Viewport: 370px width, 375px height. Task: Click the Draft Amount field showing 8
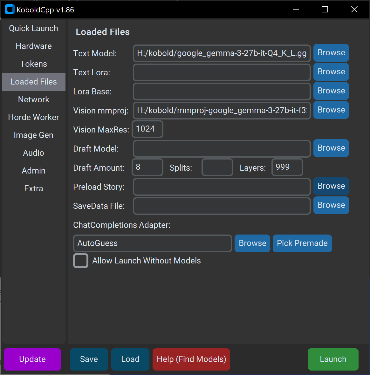tap(147, 167)
